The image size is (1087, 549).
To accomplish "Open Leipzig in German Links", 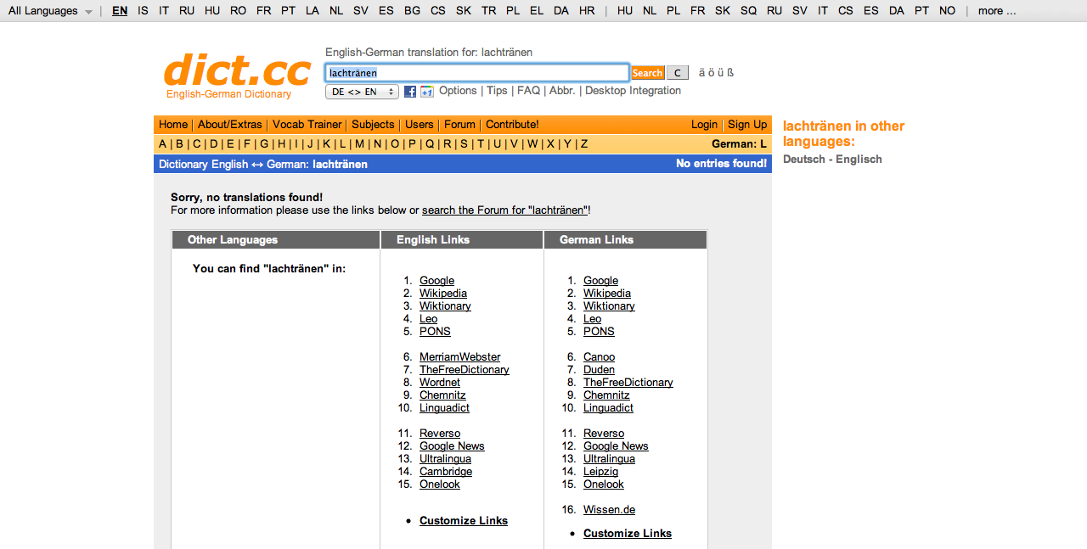I will (600, 472).
